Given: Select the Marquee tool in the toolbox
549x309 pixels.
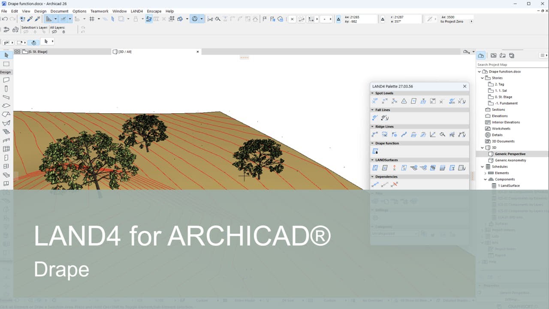Looking at the screenshot, I should (x=6, y=64).
